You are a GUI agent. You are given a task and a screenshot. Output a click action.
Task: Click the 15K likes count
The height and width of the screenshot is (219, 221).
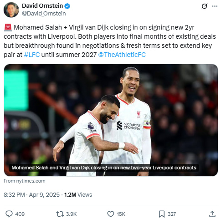[121, 214]
